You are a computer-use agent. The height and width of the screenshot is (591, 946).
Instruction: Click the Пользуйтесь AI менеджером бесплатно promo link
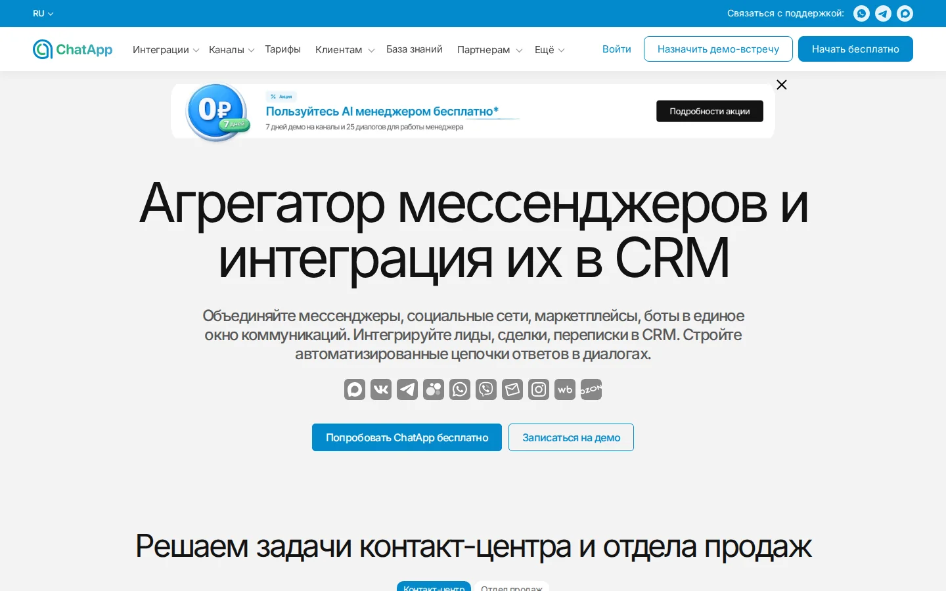click(382, 112)
